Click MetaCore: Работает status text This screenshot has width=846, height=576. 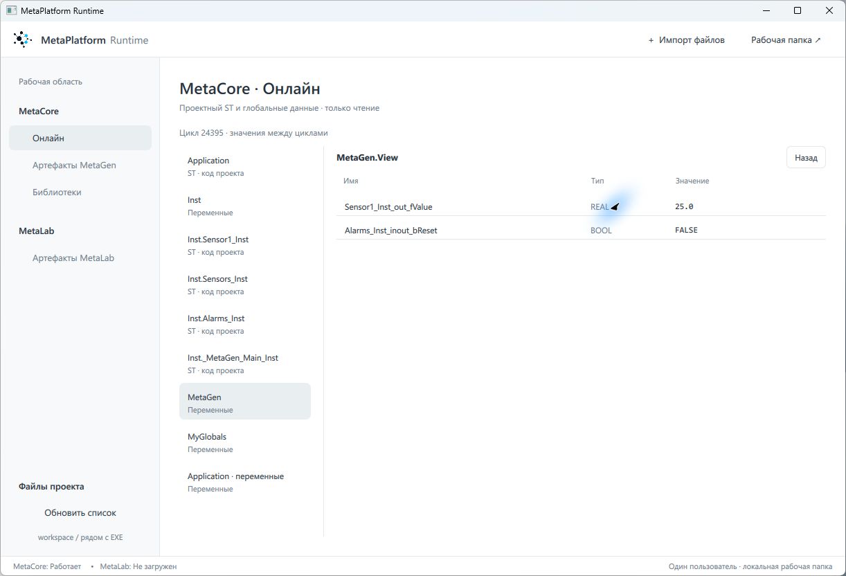pyautogui.click(x=47, y=566)
